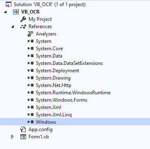150x149 pixels.
Task: Expand the Form1.vb node
Action: [x=12, y=137]
